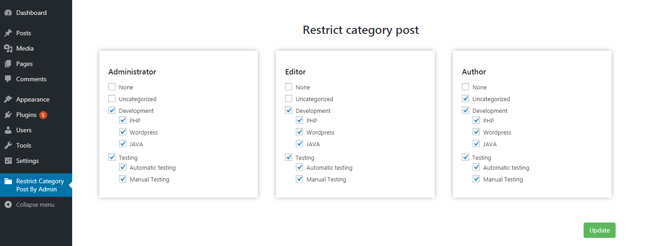The width and height of the screenshot is (649, 246).
Task: Click the Settings sliders icon
Action: (8, 161)
